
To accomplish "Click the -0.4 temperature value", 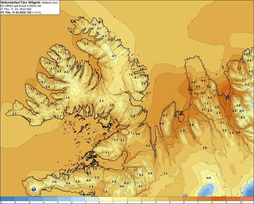I will tap(121, 186).
